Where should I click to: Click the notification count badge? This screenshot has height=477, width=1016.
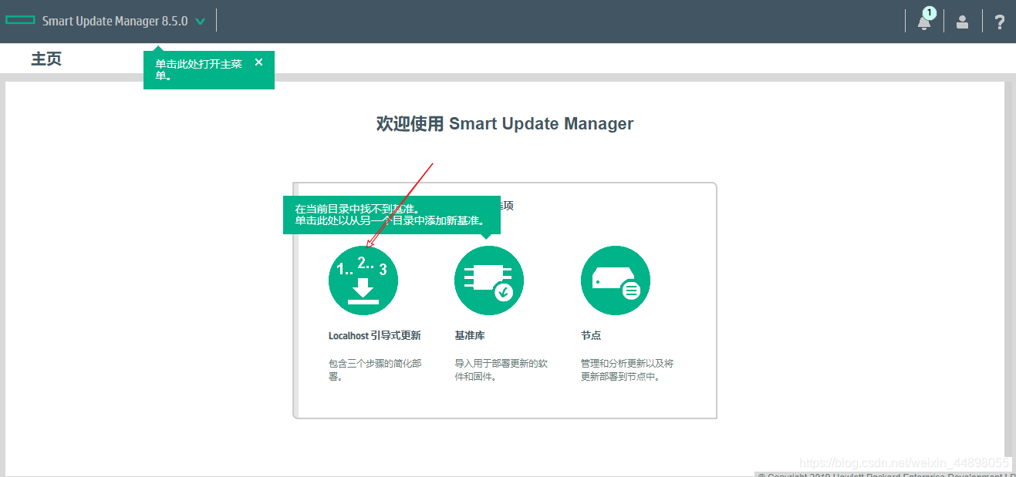(x=930, y=13)
